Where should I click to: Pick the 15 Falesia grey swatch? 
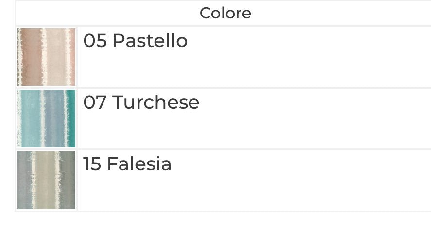pos(47,180)
